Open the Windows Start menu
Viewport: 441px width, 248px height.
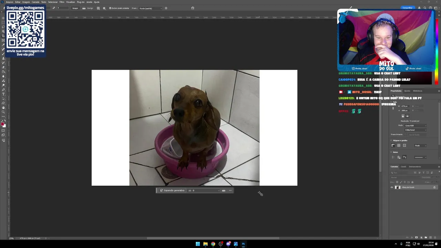click(x=198, y=244)
